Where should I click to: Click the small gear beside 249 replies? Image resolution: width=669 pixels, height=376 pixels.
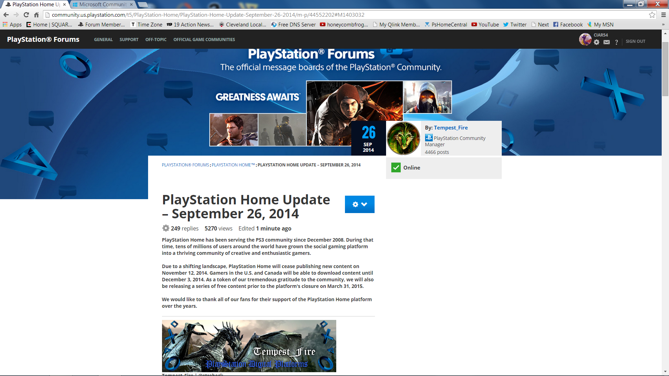point(166,228)
